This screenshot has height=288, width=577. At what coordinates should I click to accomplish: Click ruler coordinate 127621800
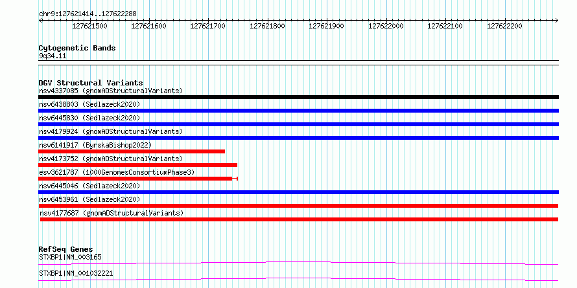coord(267,26)
